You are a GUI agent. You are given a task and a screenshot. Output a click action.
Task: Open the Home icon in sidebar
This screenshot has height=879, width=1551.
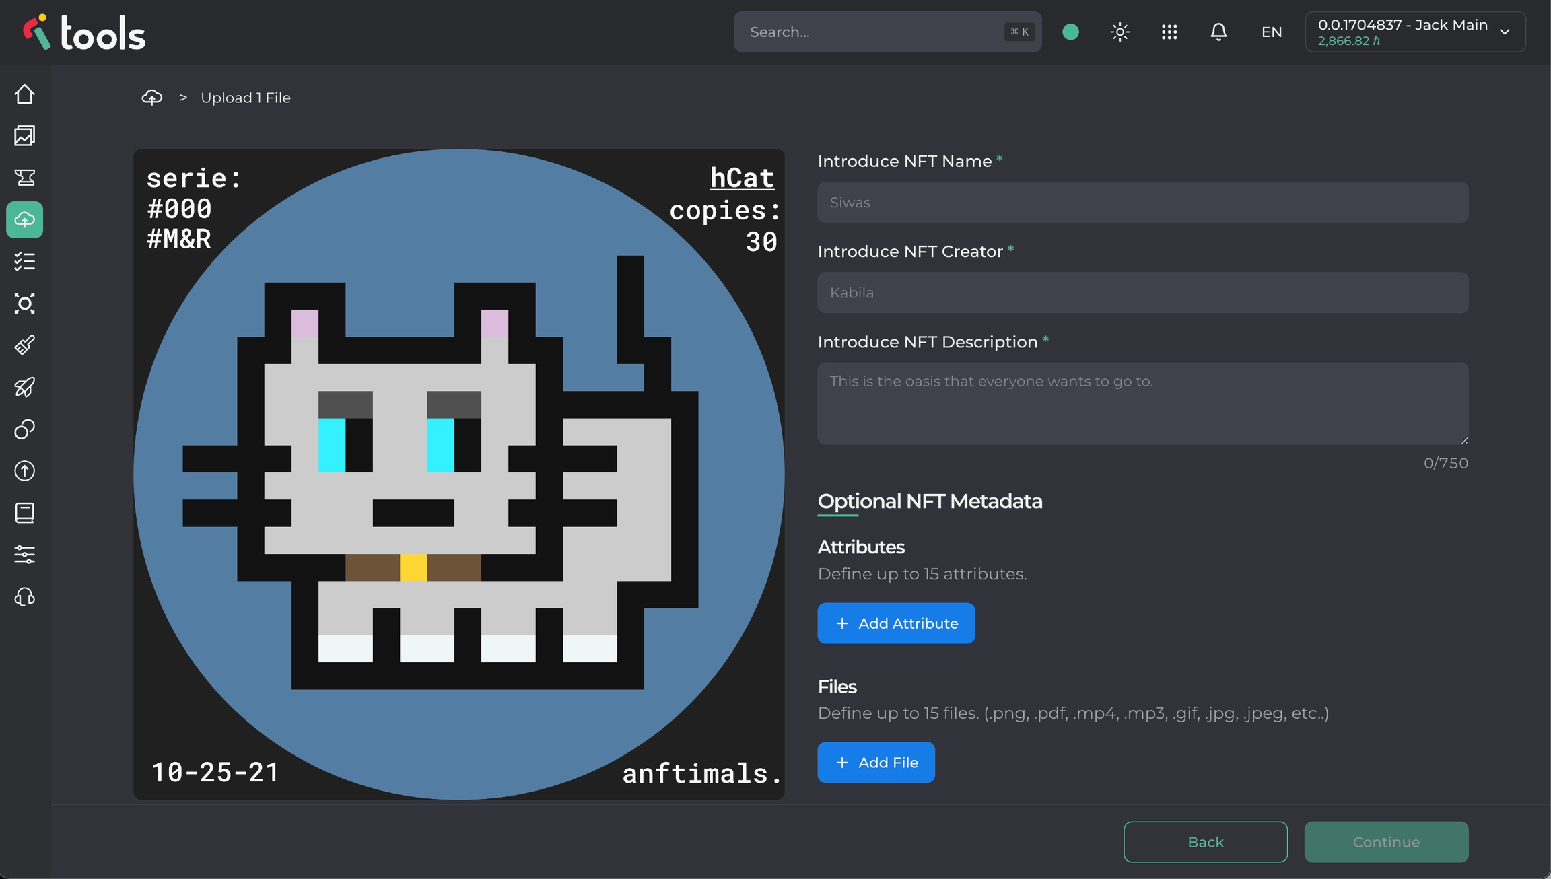tap(25, 94)
